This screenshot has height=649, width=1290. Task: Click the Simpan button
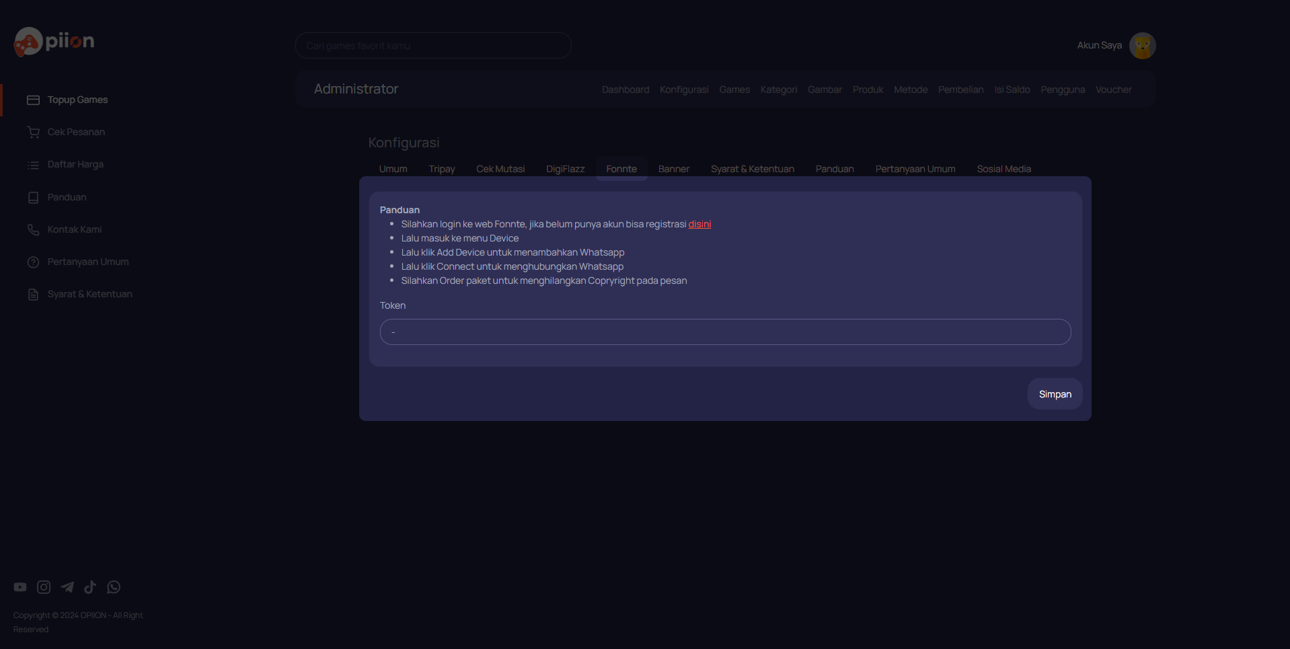[1055, 394]
